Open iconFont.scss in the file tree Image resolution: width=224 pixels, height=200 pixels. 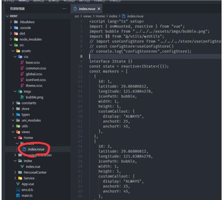(36, 80)
